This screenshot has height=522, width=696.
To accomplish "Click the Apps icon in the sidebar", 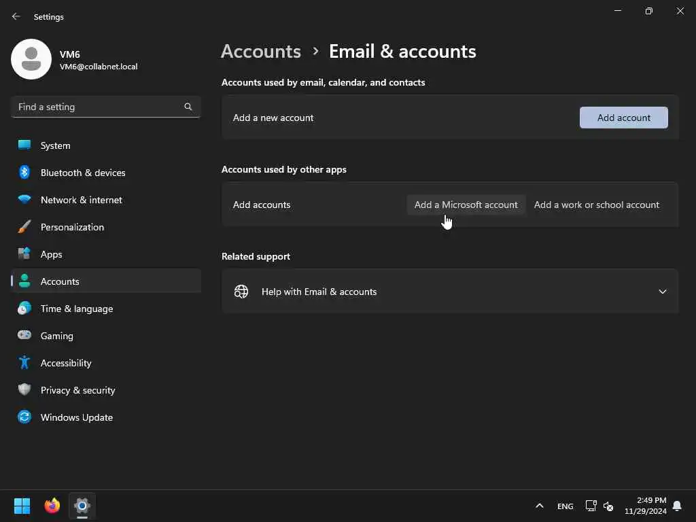I will (24, 254).
